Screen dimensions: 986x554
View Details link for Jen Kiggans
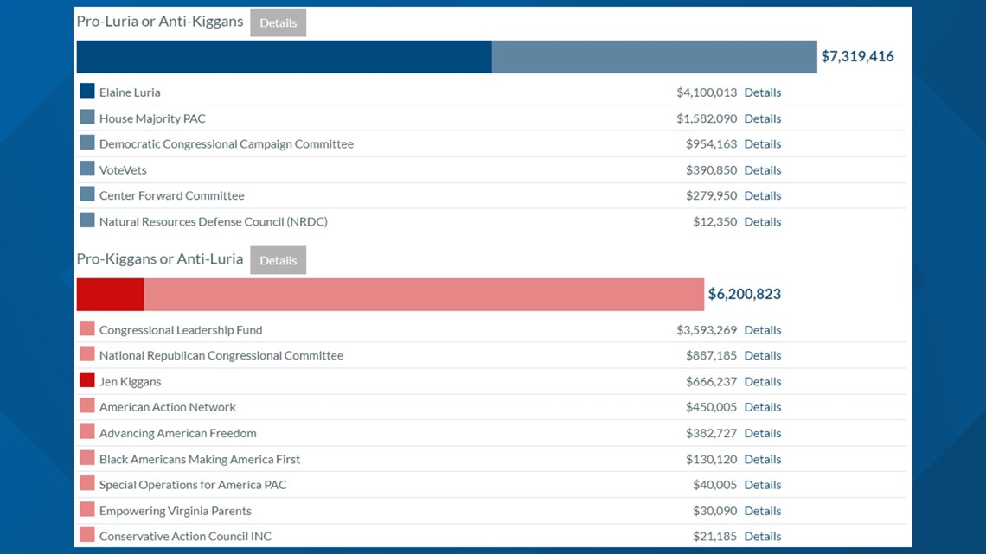(762, 381)
